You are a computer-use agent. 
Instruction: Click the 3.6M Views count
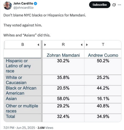coord(45,128)
